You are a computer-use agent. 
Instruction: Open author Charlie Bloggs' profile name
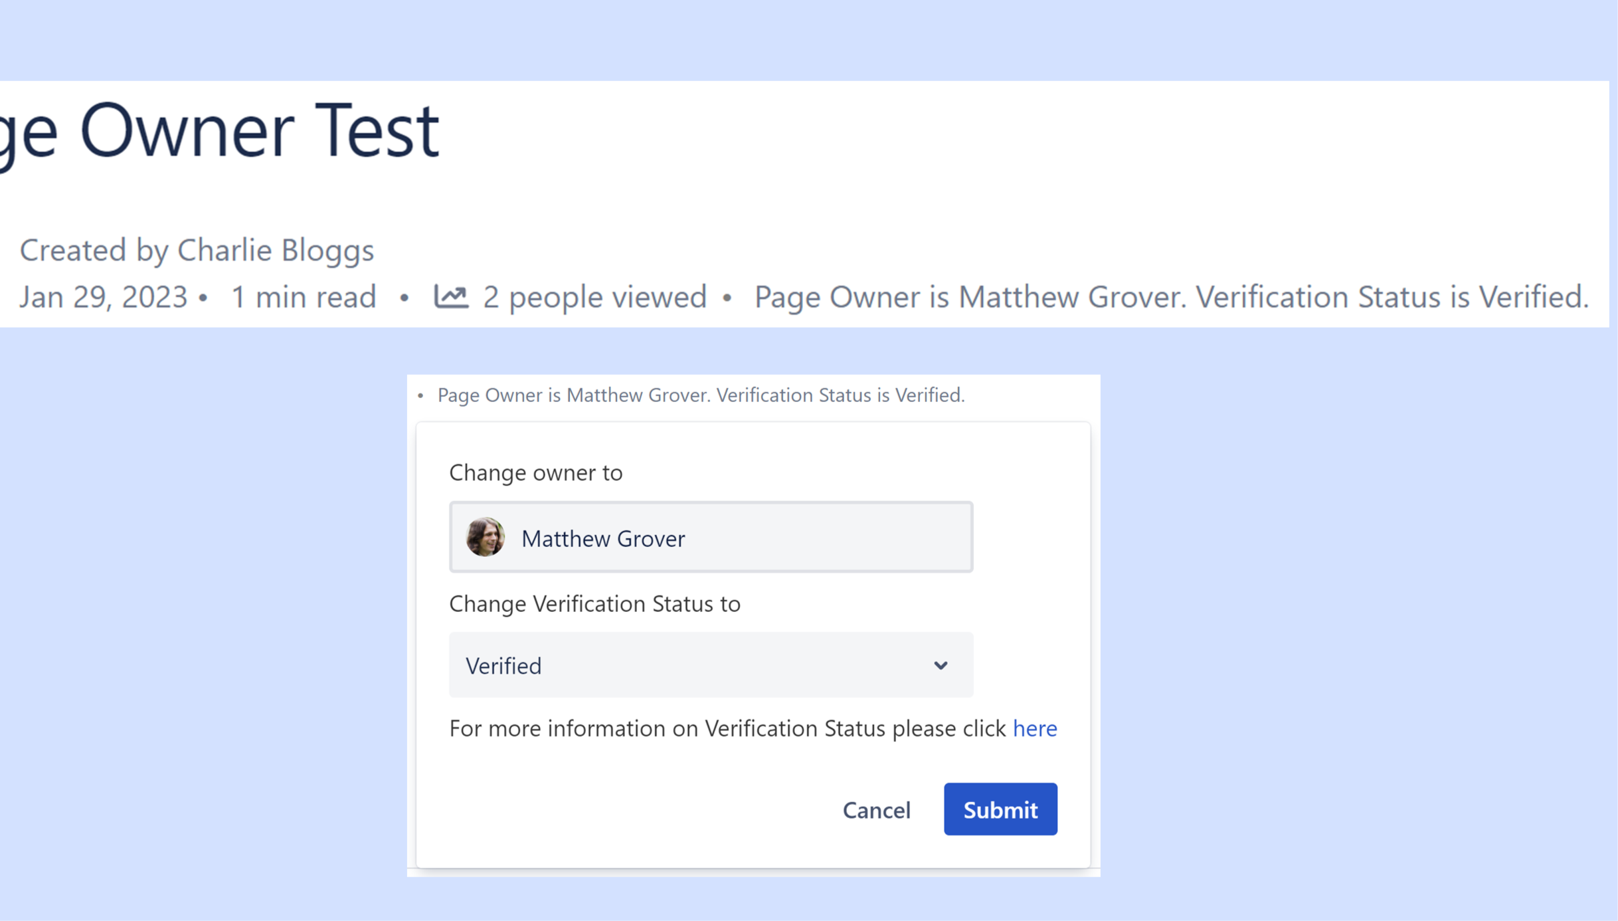click(x=276, y=251)
